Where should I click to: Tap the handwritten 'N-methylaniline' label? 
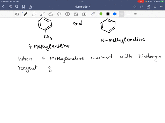tap(123, 40)
